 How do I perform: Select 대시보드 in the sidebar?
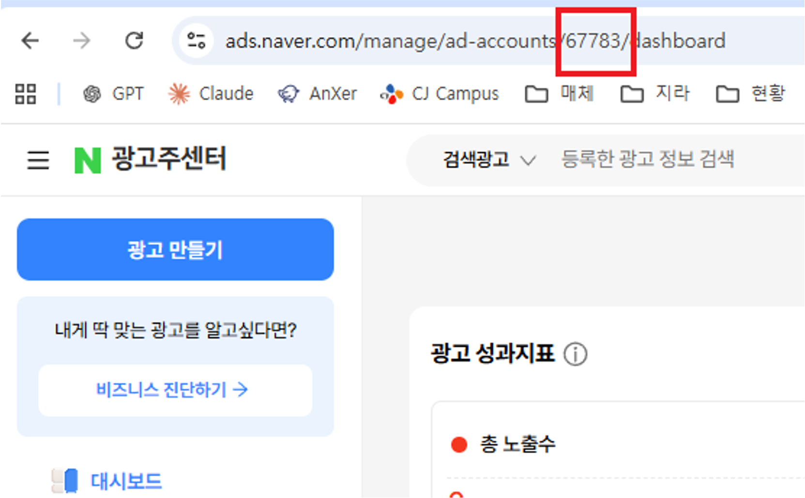tap(126, 481)
